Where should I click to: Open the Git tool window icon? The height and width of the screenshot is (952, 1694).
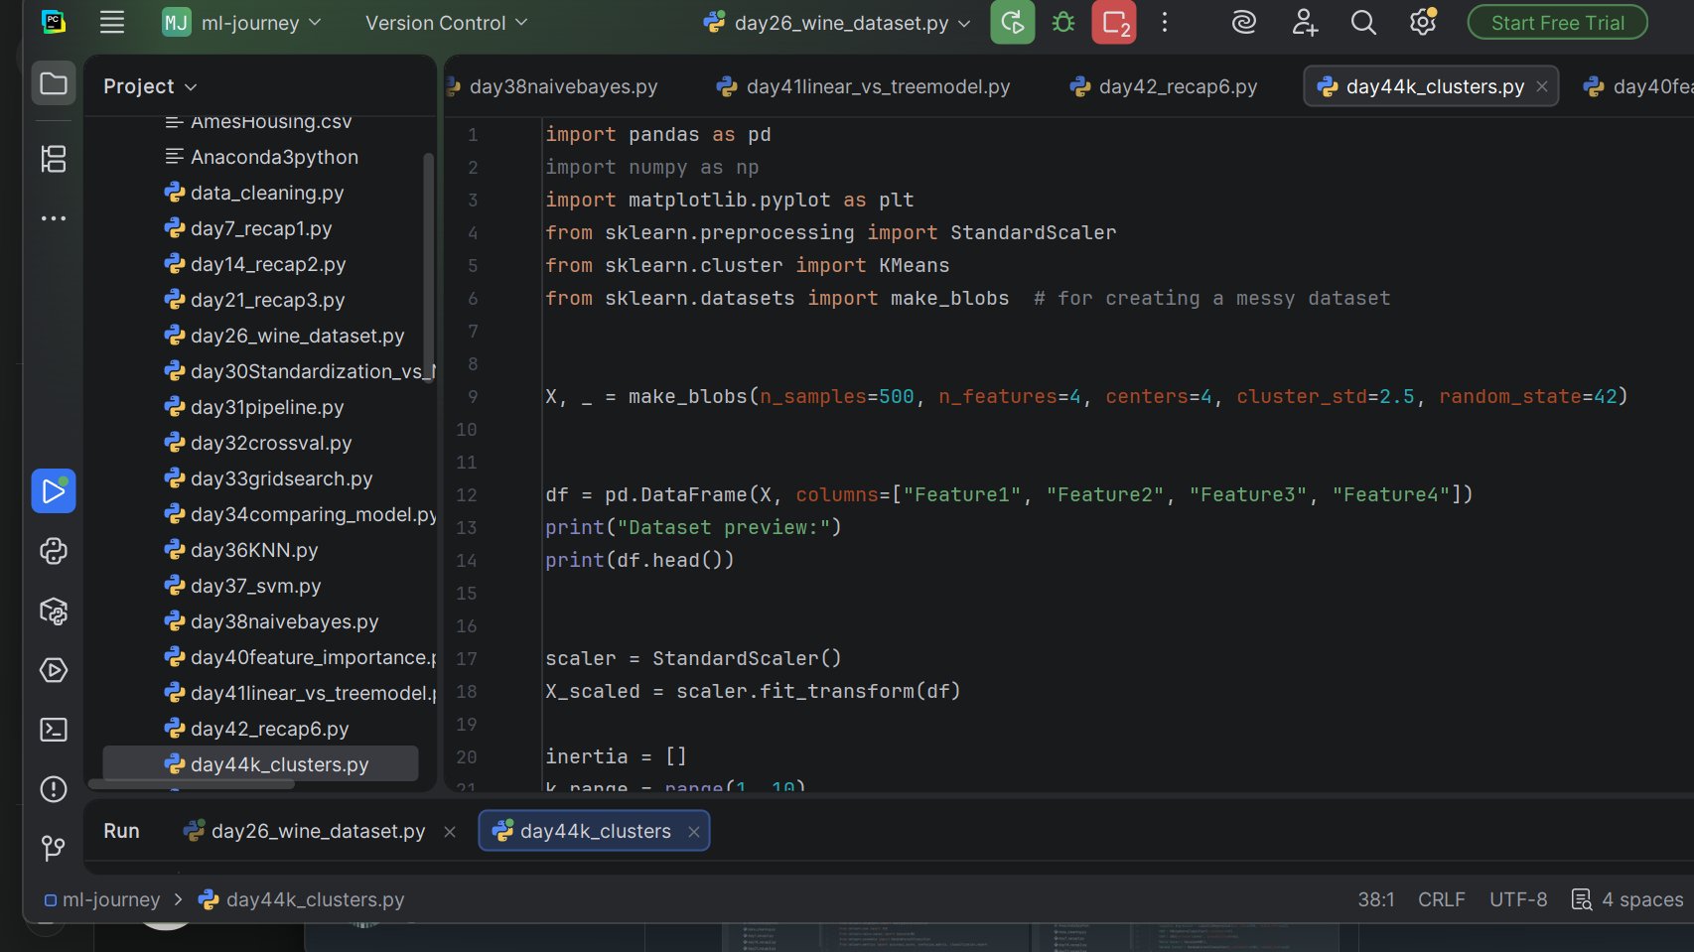54,848
